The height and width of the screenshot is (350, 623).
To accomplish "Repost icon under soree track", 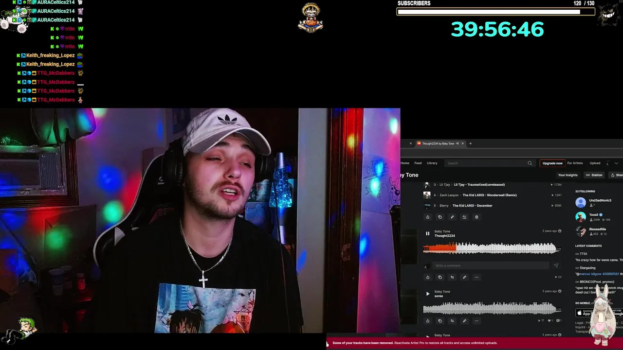I will coord(452,321).
